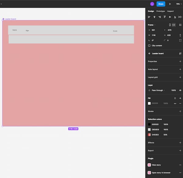Click the D9D9D9 selection color swatch
The image size is (183, 178).
[149, 129]
